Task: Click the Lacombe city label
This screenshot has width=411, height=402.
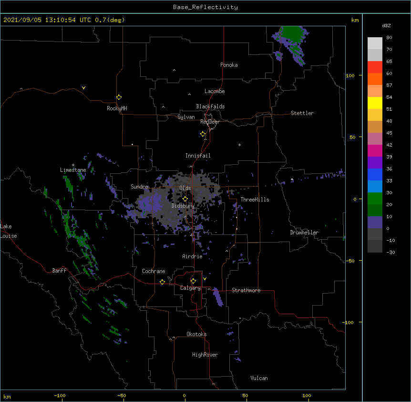Action: [215, 91]
